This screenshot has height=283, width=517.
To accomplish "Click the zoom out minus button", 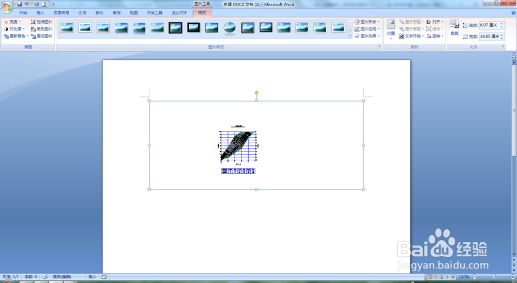I will [x=475, y=277].
